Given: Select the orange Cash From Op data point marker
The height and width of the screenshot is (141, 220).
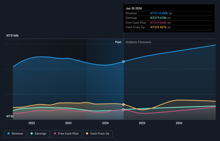Looking at the screenshot, I should click(x=124, y=104).
